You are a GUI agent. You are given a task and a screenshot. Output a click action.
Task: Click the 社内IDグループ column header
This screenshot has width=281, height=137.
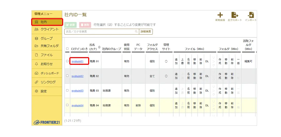pyautogui.click(x=112, y=49)
